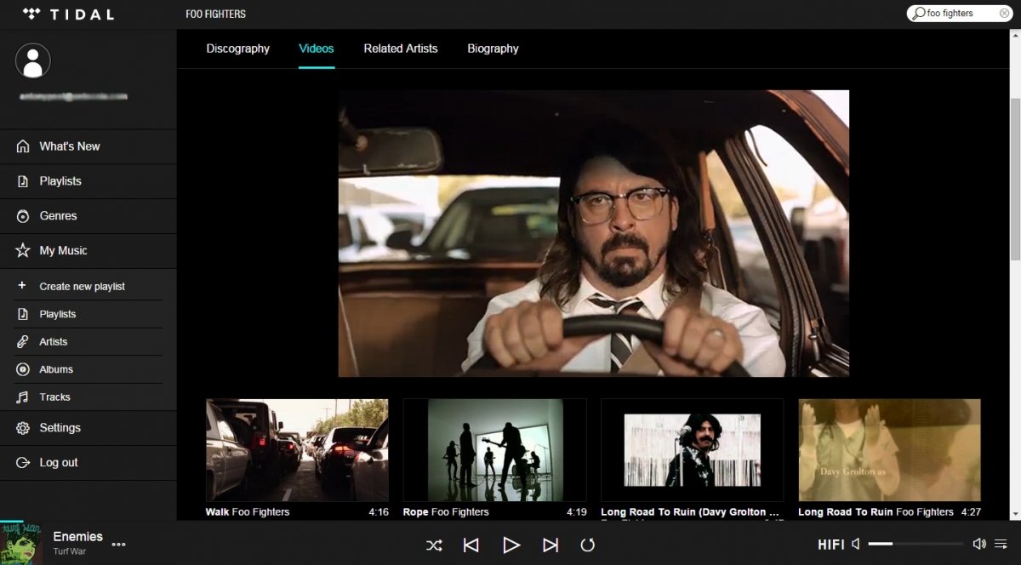Click the 4:16 duration of Walk

pyautogui.click(x=379, y=512)
